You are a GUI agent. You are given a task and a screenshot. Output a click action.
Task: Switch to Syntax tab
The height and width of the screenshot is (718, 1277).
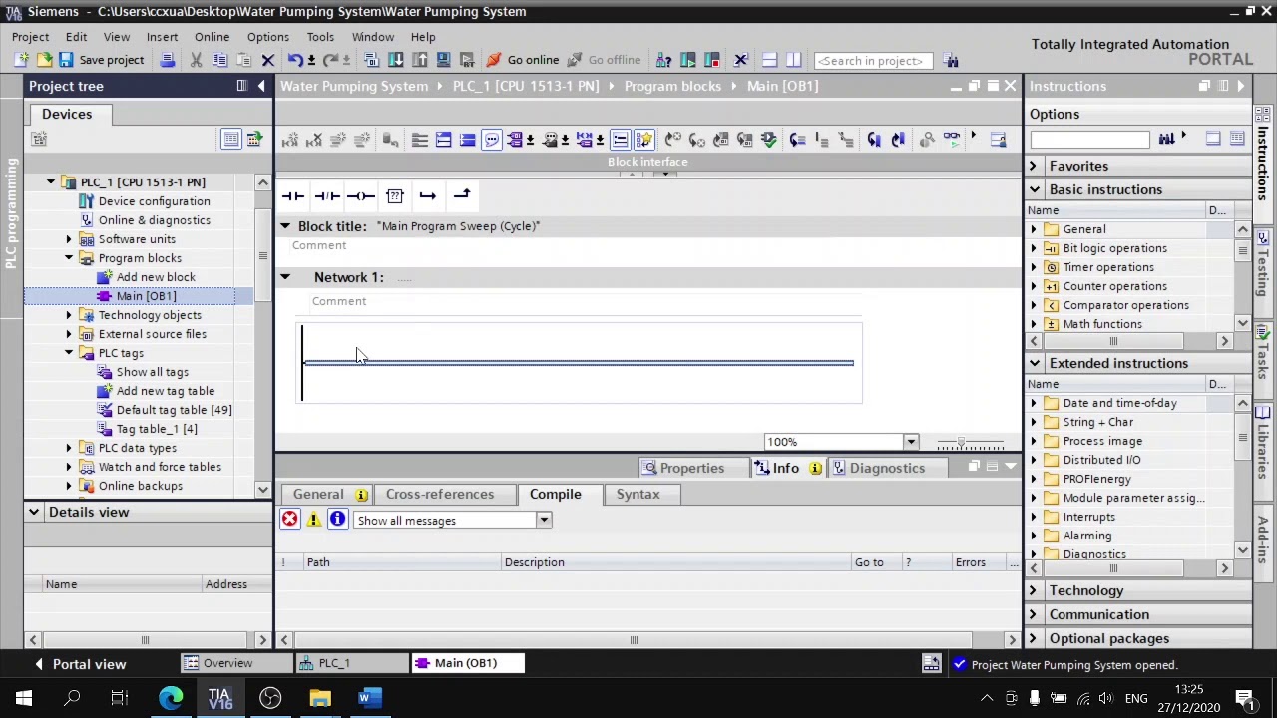(x=638, y=494)
